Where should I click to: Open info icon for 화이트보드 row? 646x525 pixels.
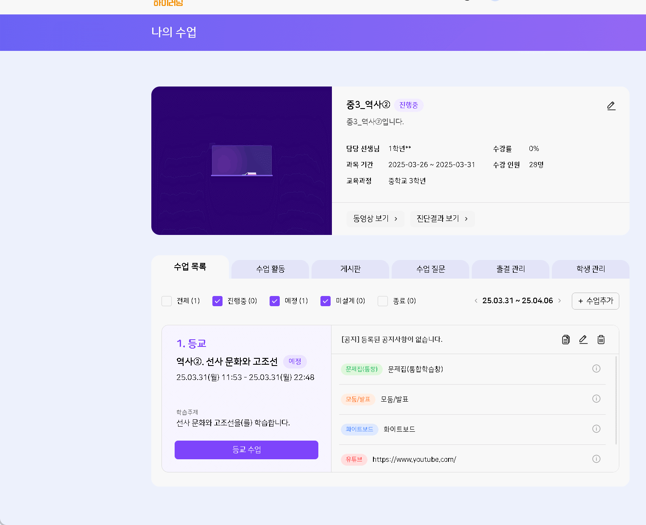[596, 429]
